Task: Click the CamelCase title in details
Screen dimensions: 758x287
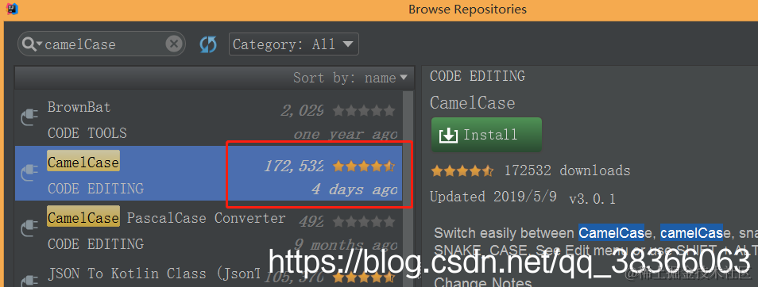Action: click(x=472, y=103)
